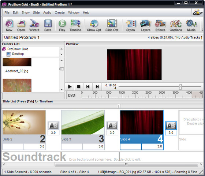The height and width of the screenshot is (176, 205).
Task: Open the Music toolbar icon
Action: click(x=191, y=26)
